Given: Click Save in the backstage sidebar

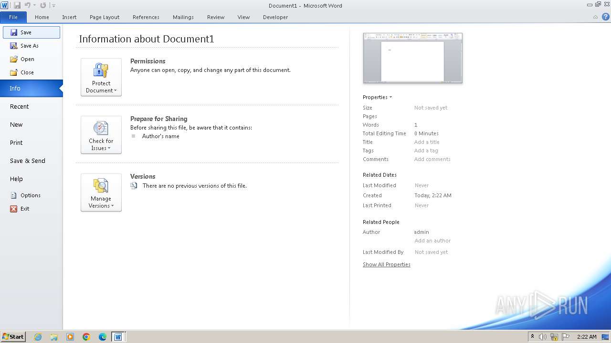Looking at the screenshot, I should pyautogui.click(x=32, y=32).
